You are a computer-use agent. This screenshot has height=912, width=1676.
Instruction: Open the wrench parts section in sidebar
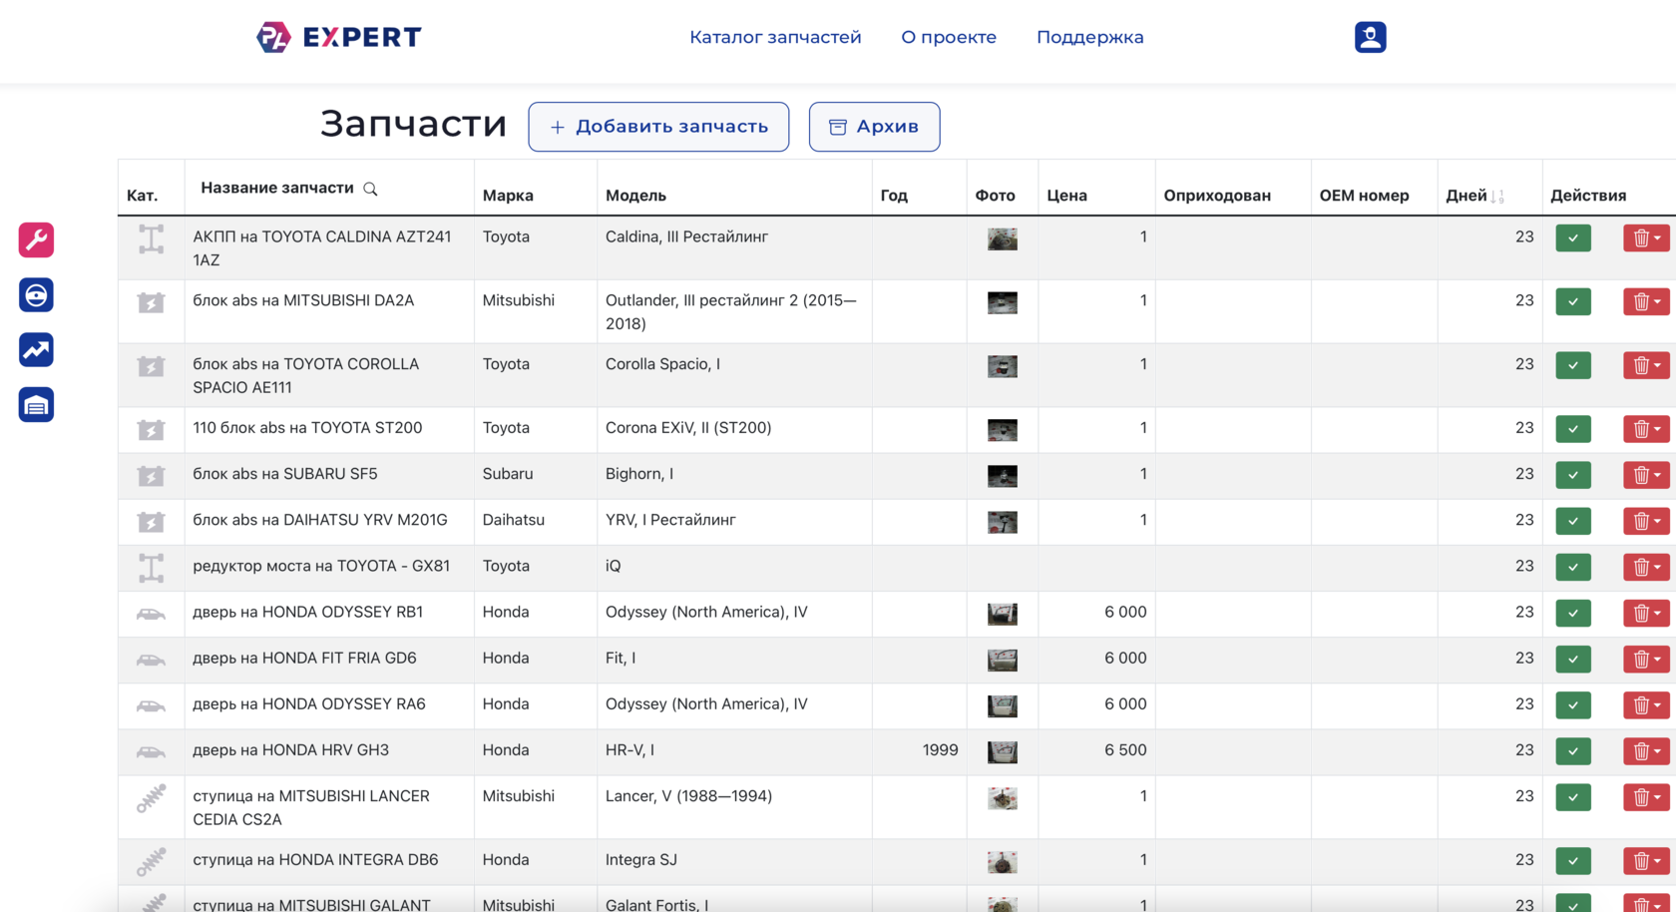tap(36, 239)
